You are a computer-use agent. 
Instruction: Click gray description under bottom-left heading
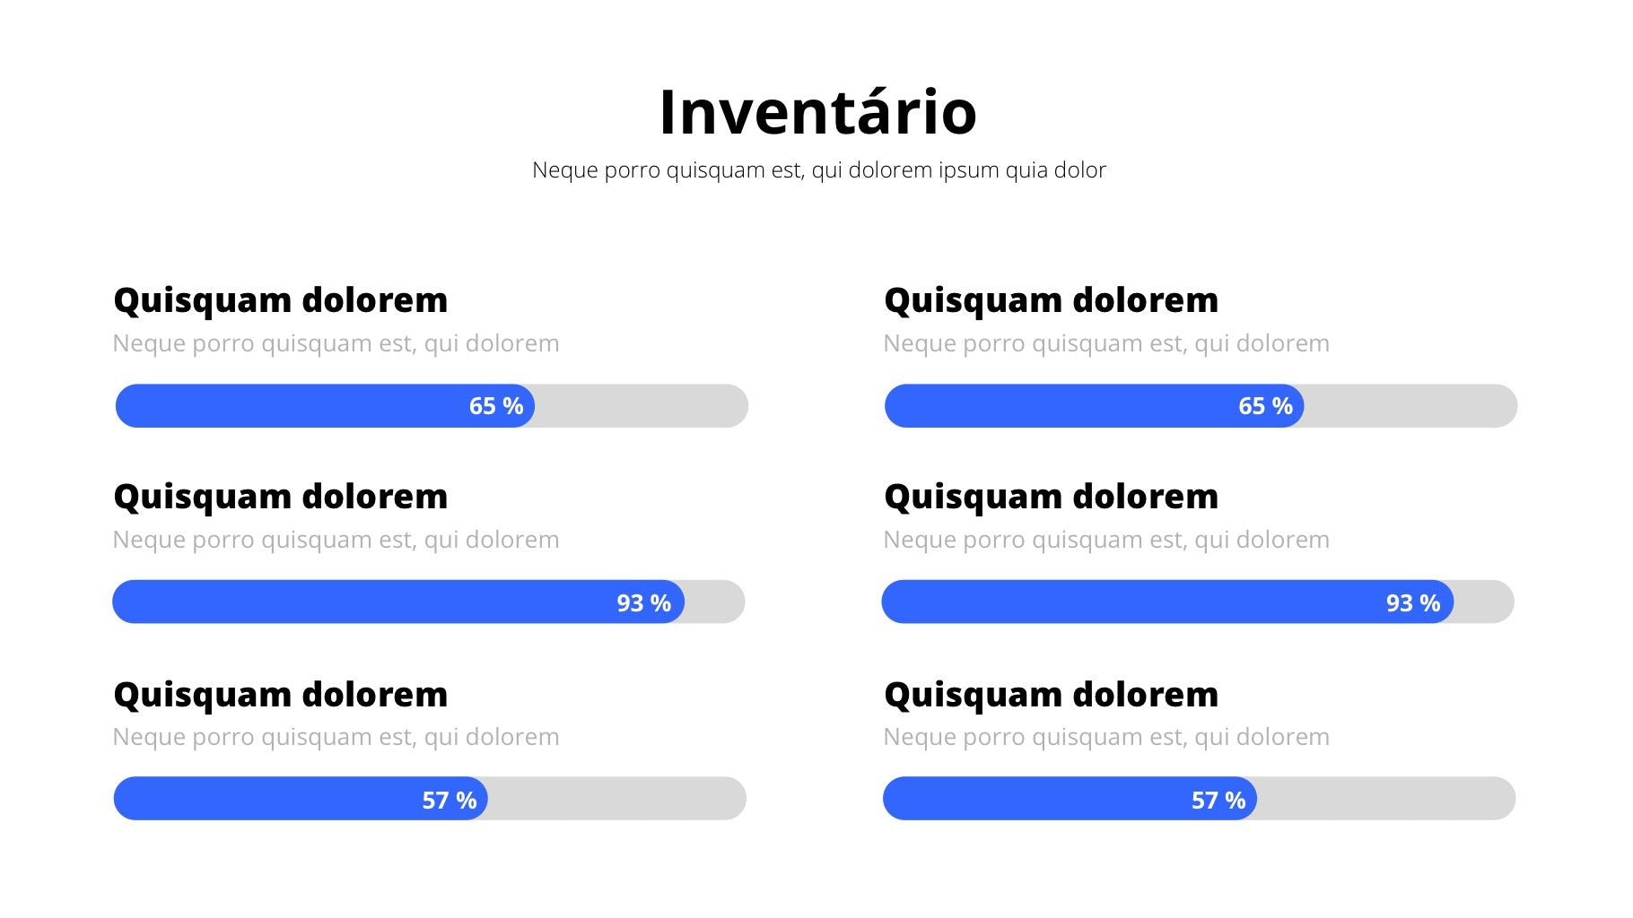[x=336, y=737]
